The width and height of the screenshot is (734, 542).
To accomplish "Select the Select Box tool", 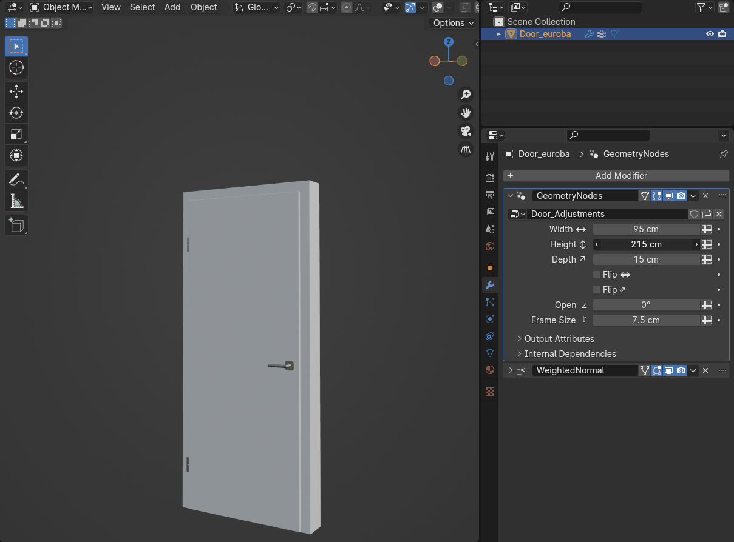I will [16, 46].
